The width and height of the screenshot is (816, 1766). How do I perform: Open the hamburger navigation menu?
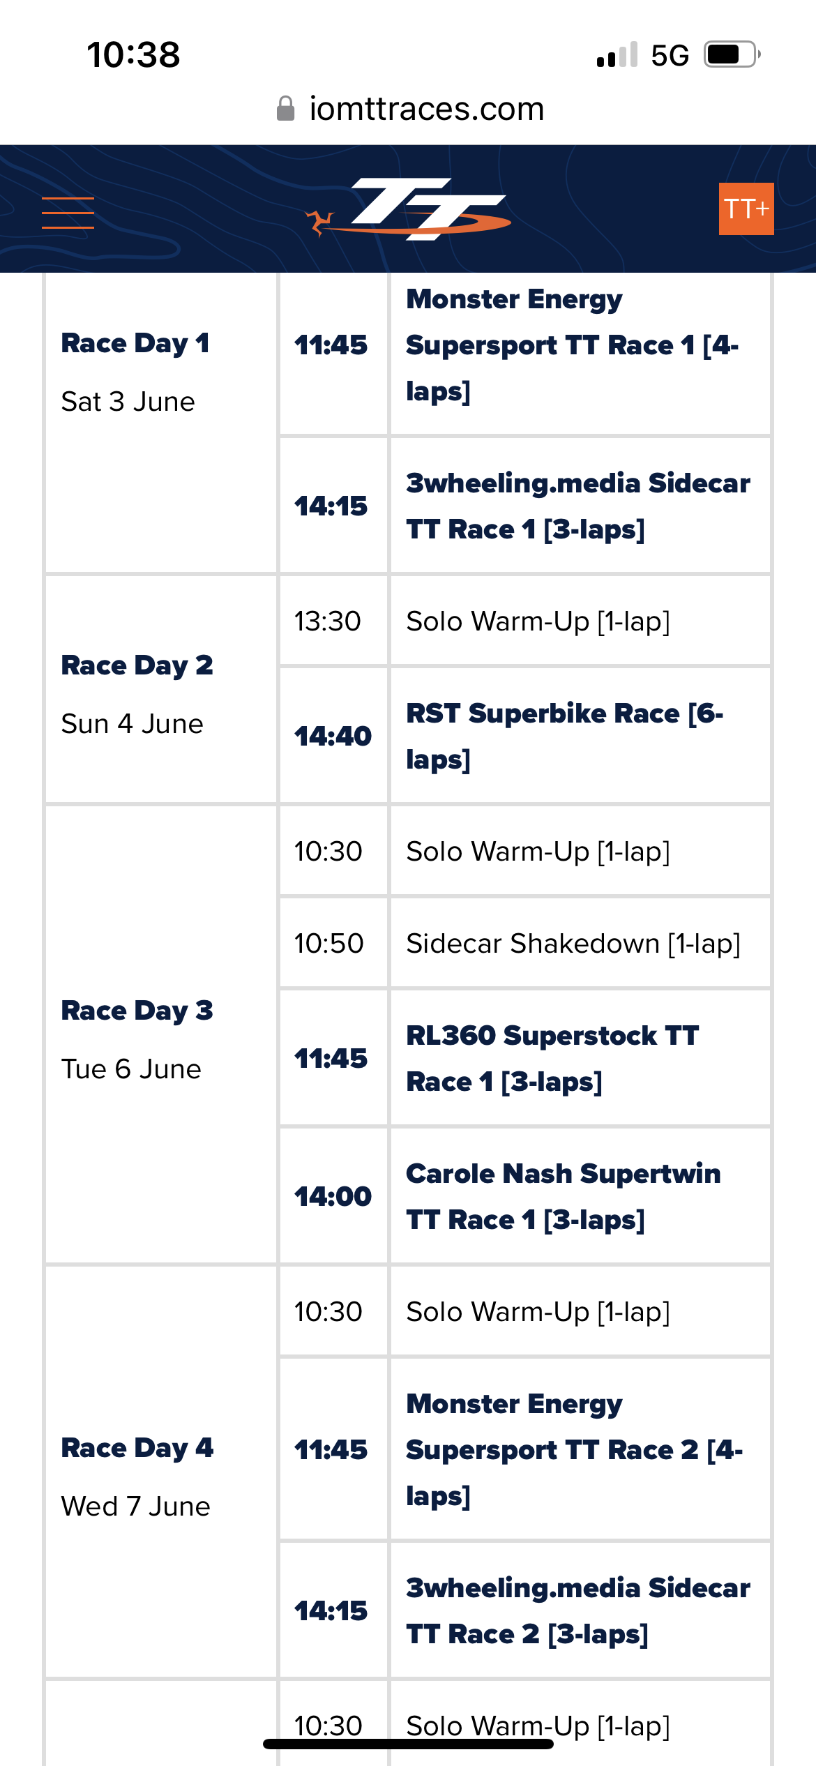point(68,213)
